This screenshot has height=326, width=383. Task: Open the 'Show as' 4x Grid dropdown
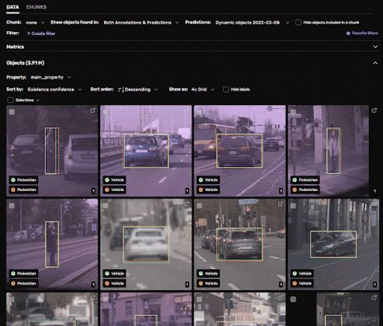pyautogui.click(x=202, y=90)
